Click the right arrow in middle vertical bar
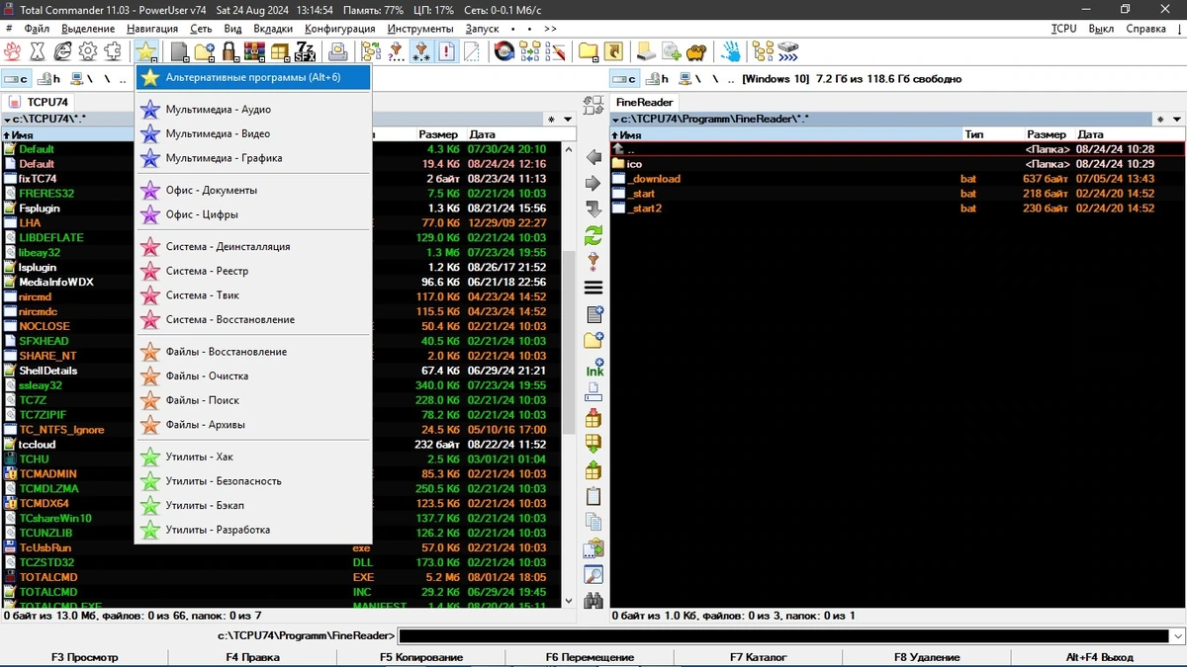Screen dimensions: 1187x667 coord(593,184)
